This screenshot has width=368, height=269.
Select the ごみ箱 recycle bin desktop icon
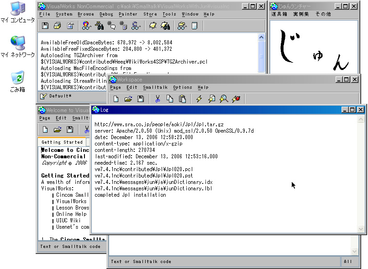(18, 81)
